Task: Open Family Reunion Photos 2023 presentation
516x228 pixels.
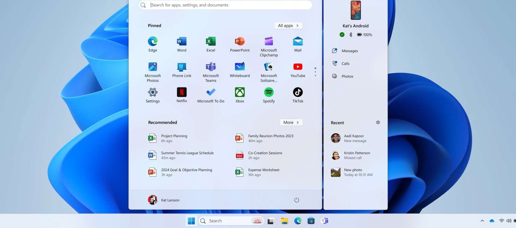Action: tap(264, 138)
